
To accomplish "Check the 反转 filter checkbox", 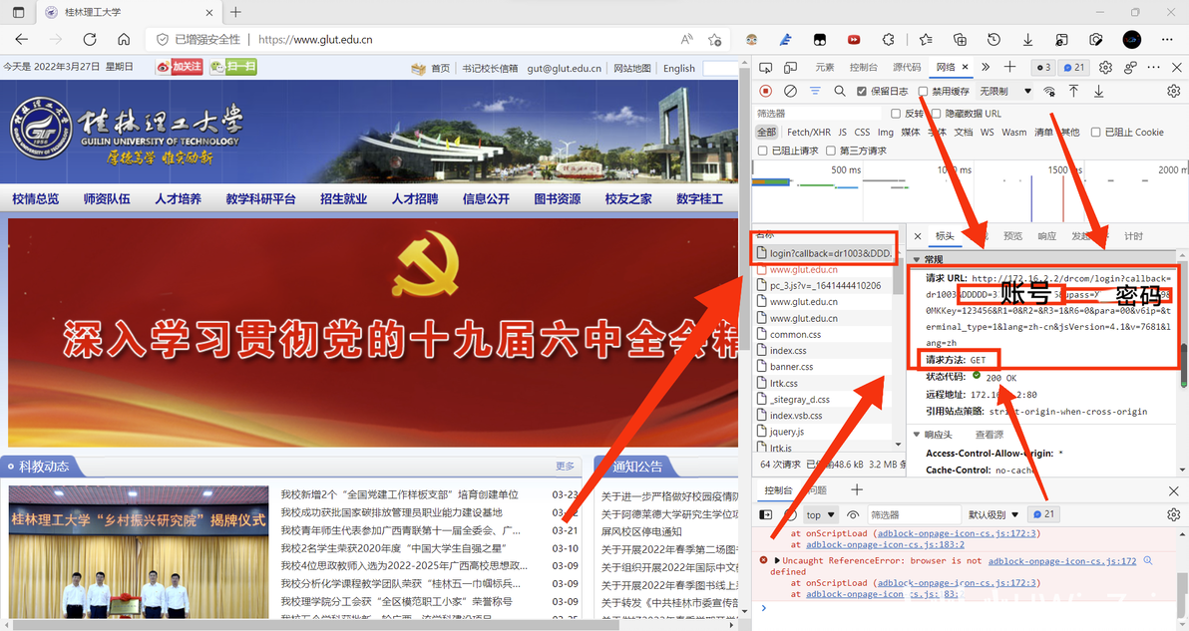I will 896,114.
